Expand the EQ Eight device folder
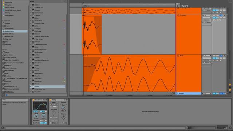 (x=31, y=28)
